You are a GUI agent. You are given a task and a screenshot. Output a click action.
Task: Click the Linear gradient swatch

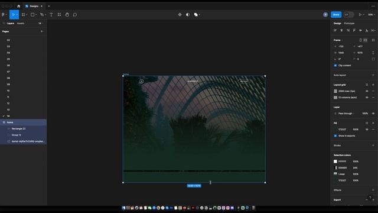tap(335, 174)
